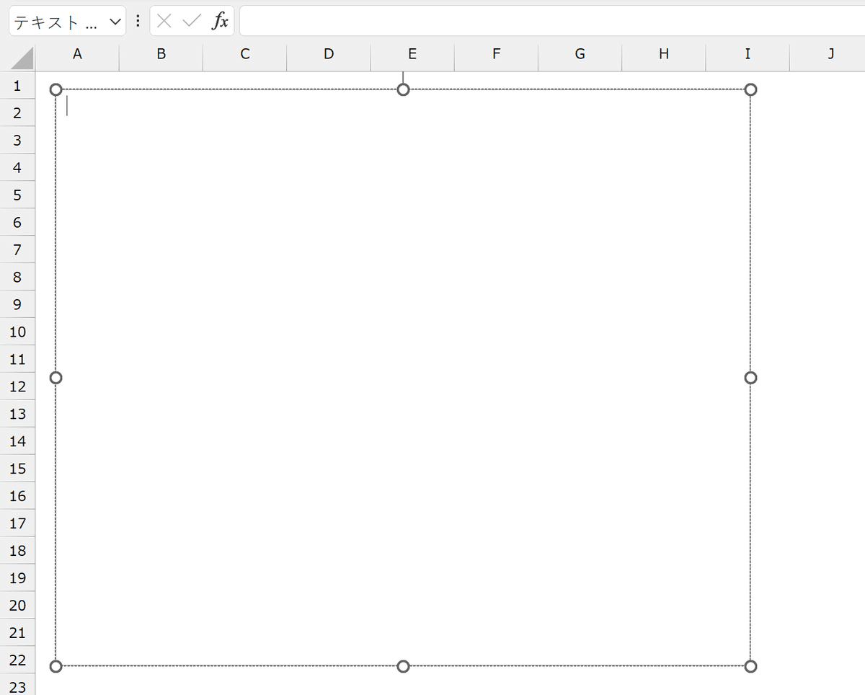Select row 20 header
The image size is (865, 695).
pyautogui.click(x=17, y=606)
